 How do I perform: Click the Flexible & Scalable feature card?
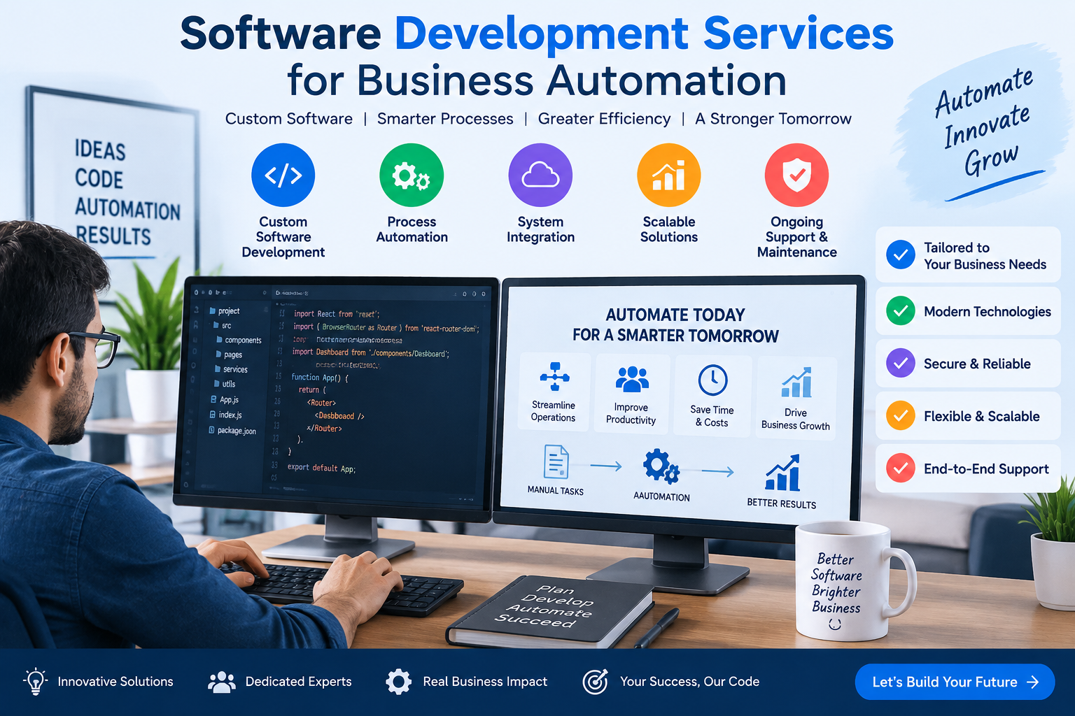point(968,416)
